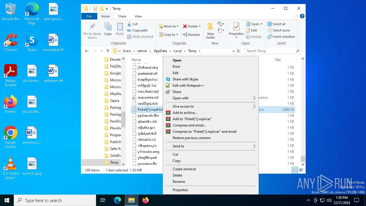Click Select none in ribbon
This screenshot has width=366, height=206.
coord(279,30)
